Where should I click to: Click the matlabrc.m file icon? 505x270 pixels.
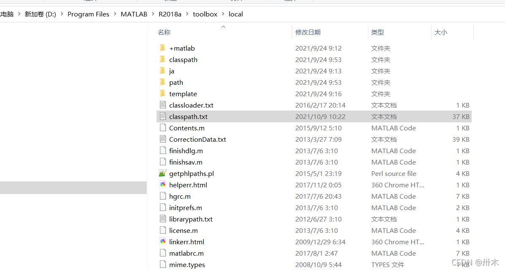click(163, 253)
